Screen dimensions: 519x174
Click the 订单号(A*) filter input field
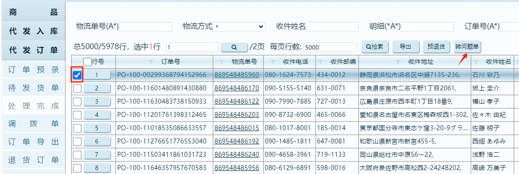pos(509,27)
